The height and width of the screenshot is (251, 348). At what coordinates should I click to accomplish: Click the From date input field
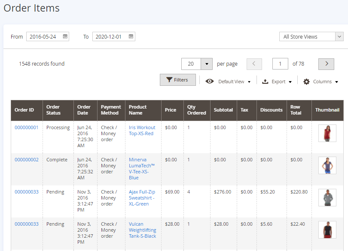[x=44, y=37]
